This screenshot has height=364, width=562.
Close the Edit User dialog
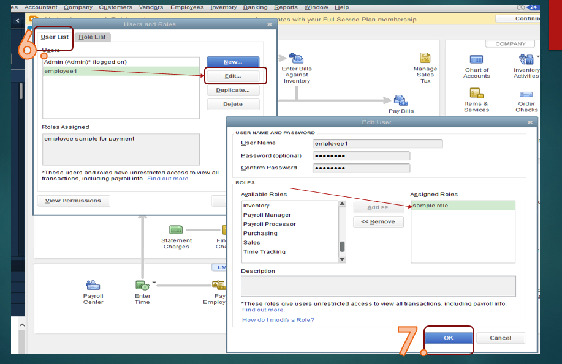[530, 122]
